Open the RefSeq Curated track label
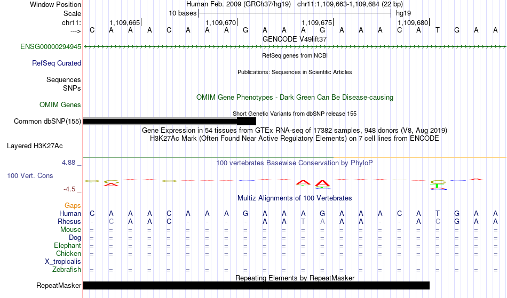The width and height of the screenshot is (507, 298). [x=57, y=63]
